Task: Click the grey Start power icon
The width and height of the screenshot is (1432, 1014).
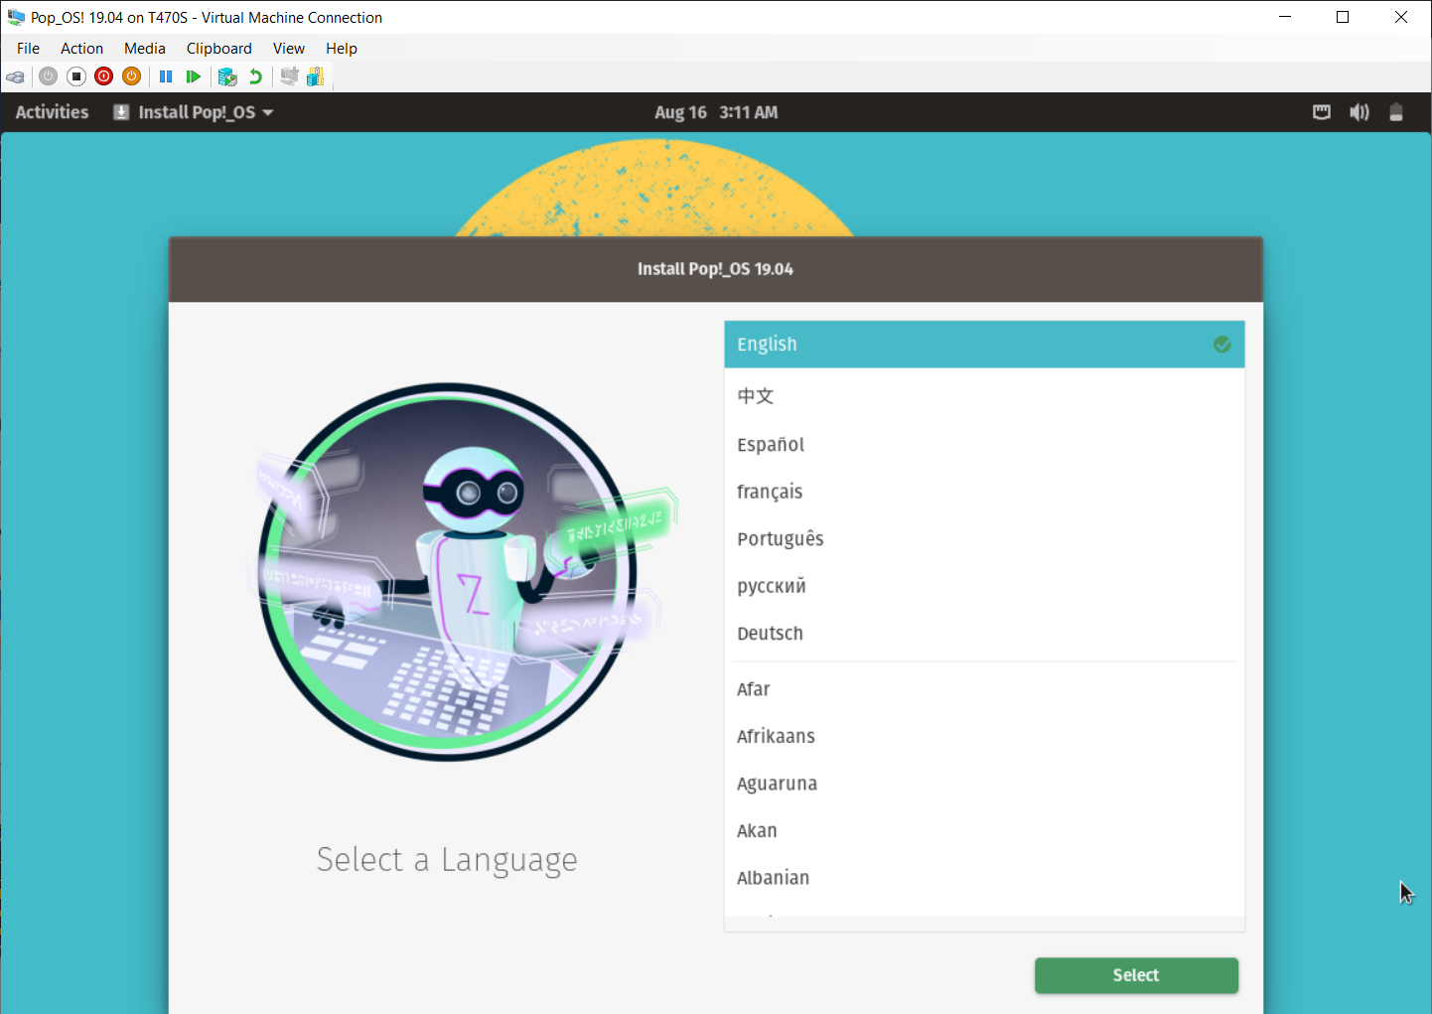Action: coord(48,76)
